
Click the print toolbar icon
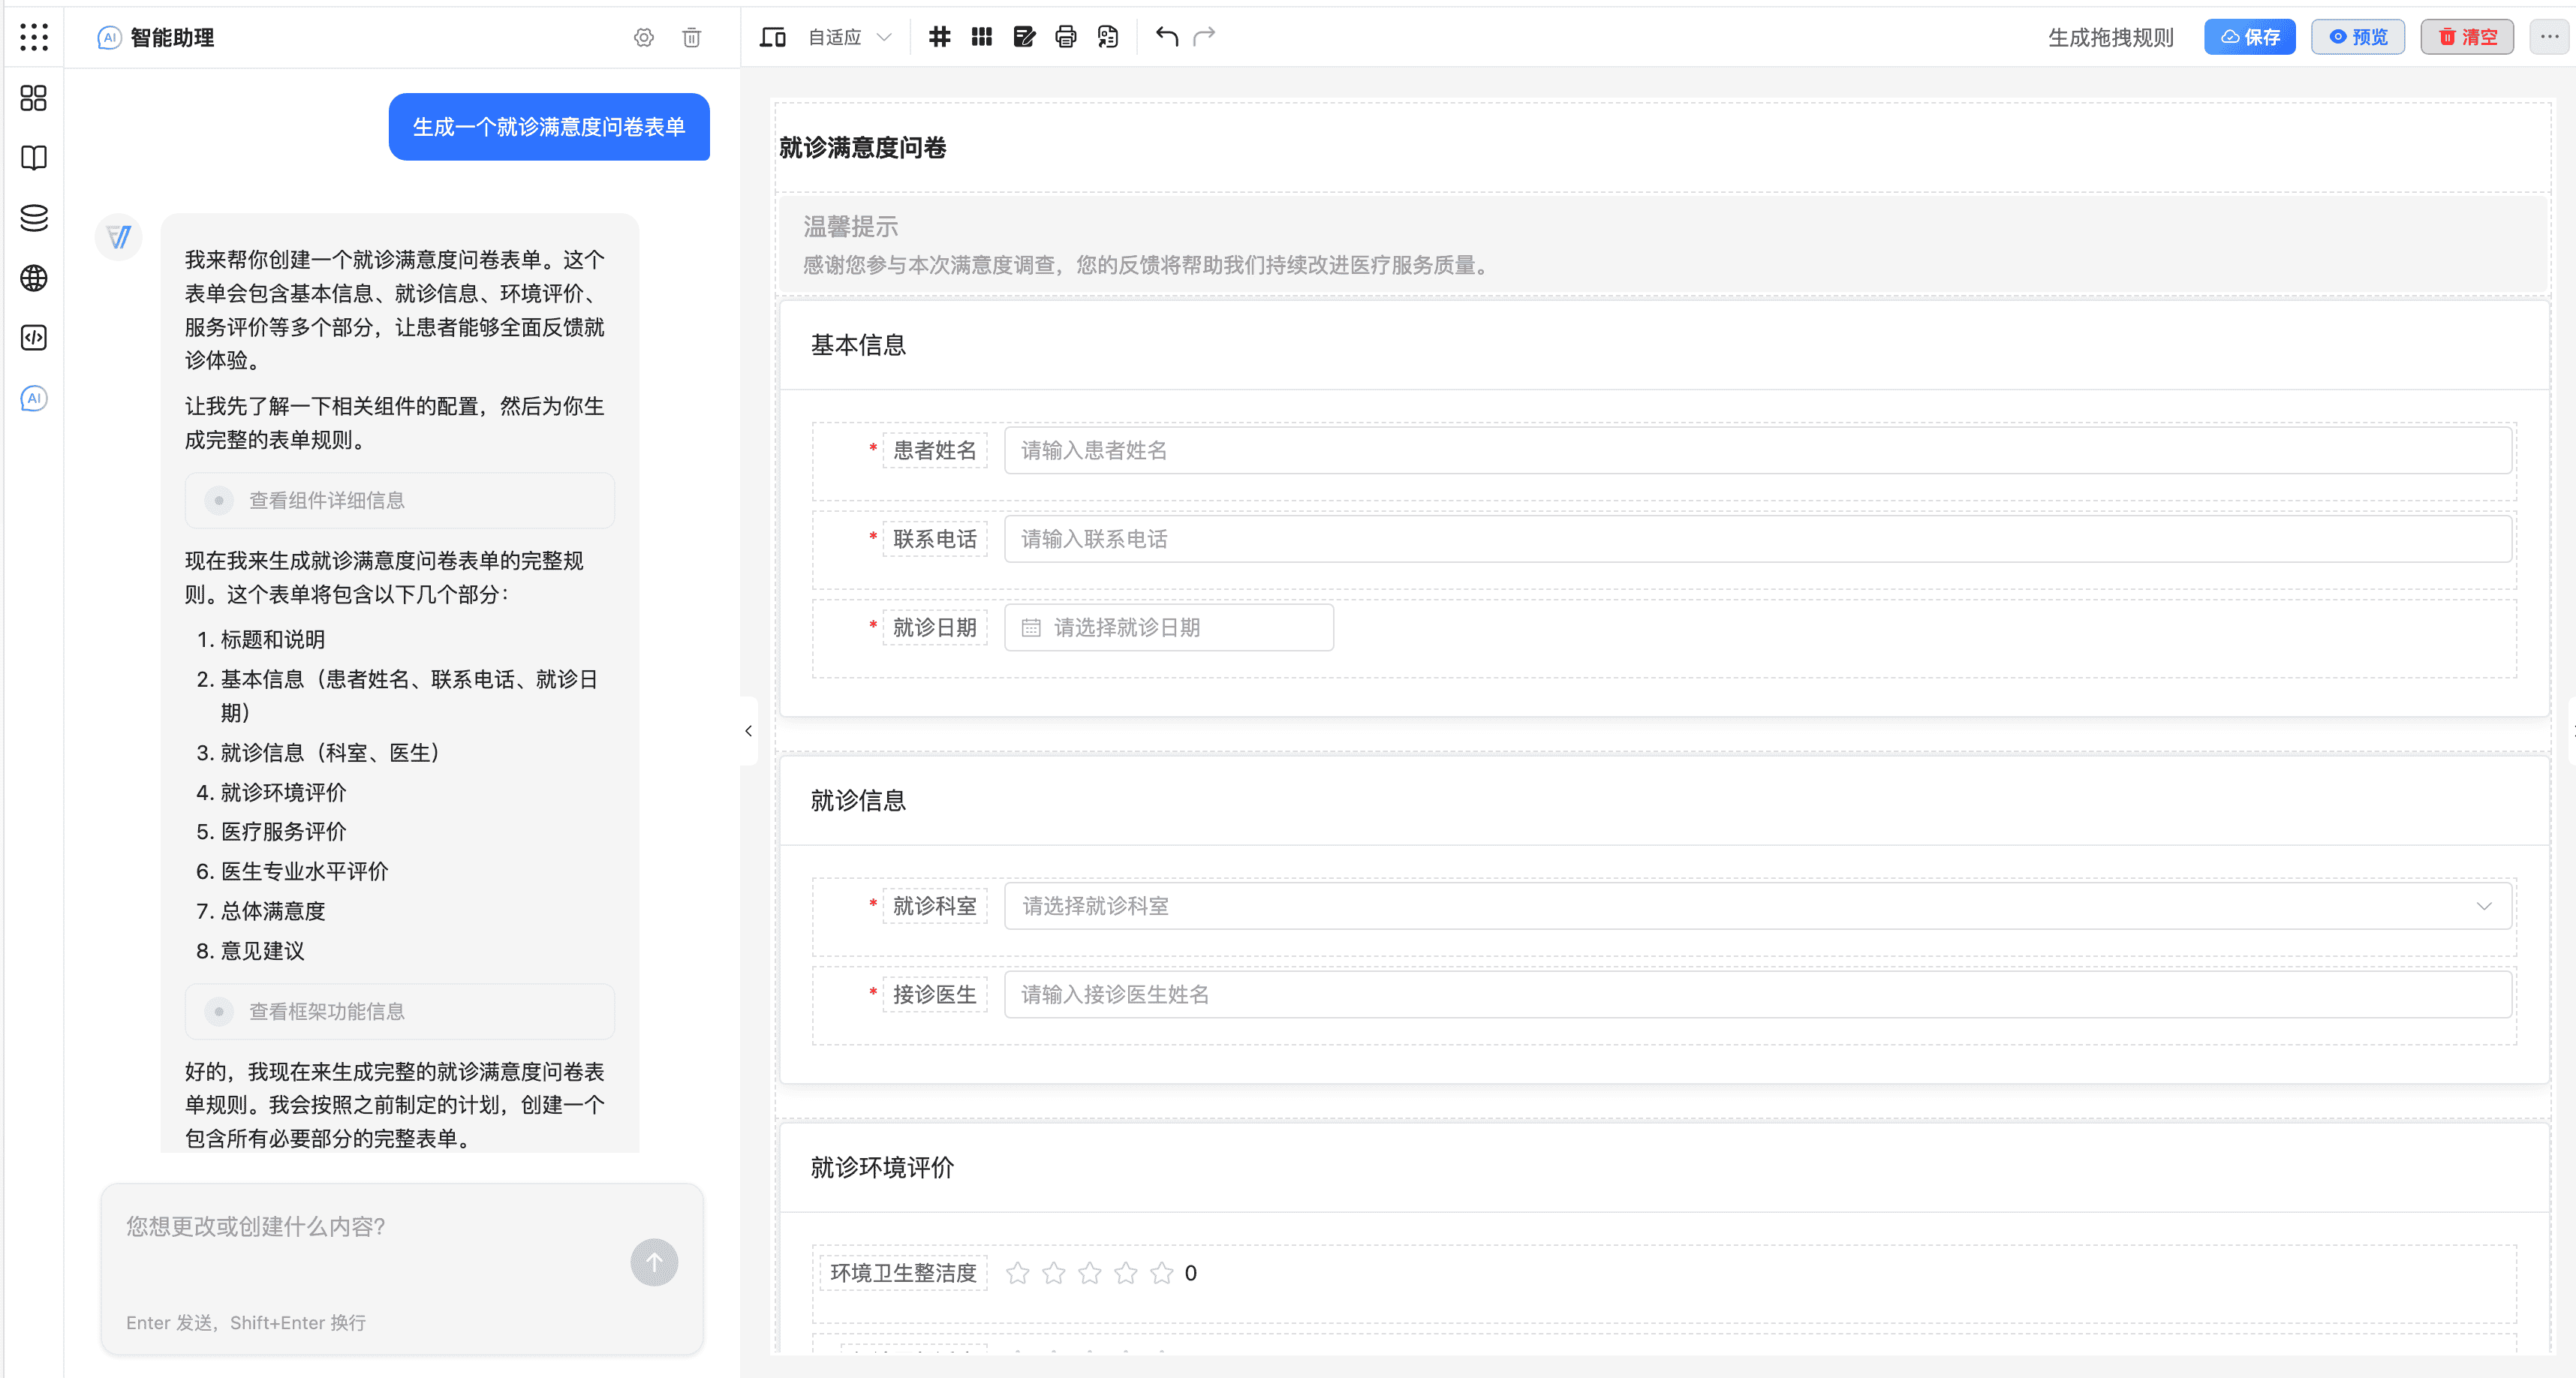click(x=1066, y=37)
